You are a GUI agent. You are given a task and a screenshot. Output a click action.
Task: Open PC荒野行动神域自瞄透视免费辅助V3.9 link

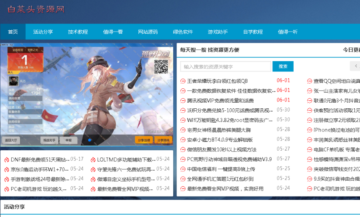coord(229,159)
